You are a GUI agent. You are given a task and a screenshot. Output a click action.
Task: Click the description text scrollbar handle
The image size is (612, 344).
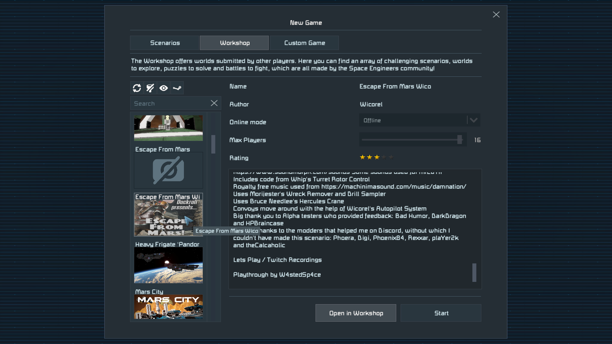pos(474,272)
